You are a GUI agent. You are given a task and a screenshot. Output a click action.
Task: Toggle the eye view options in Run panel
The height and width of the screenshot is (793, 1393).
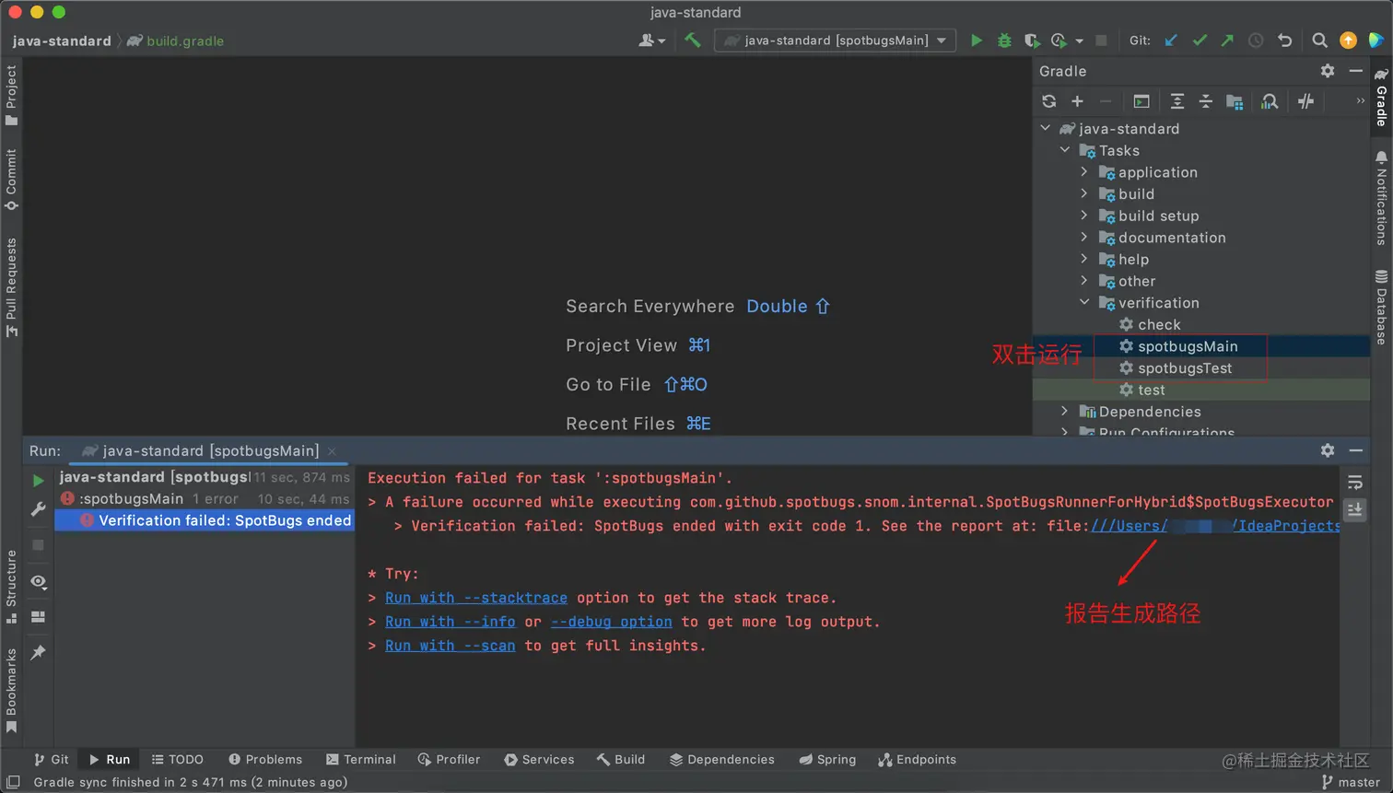pos(38,581)
